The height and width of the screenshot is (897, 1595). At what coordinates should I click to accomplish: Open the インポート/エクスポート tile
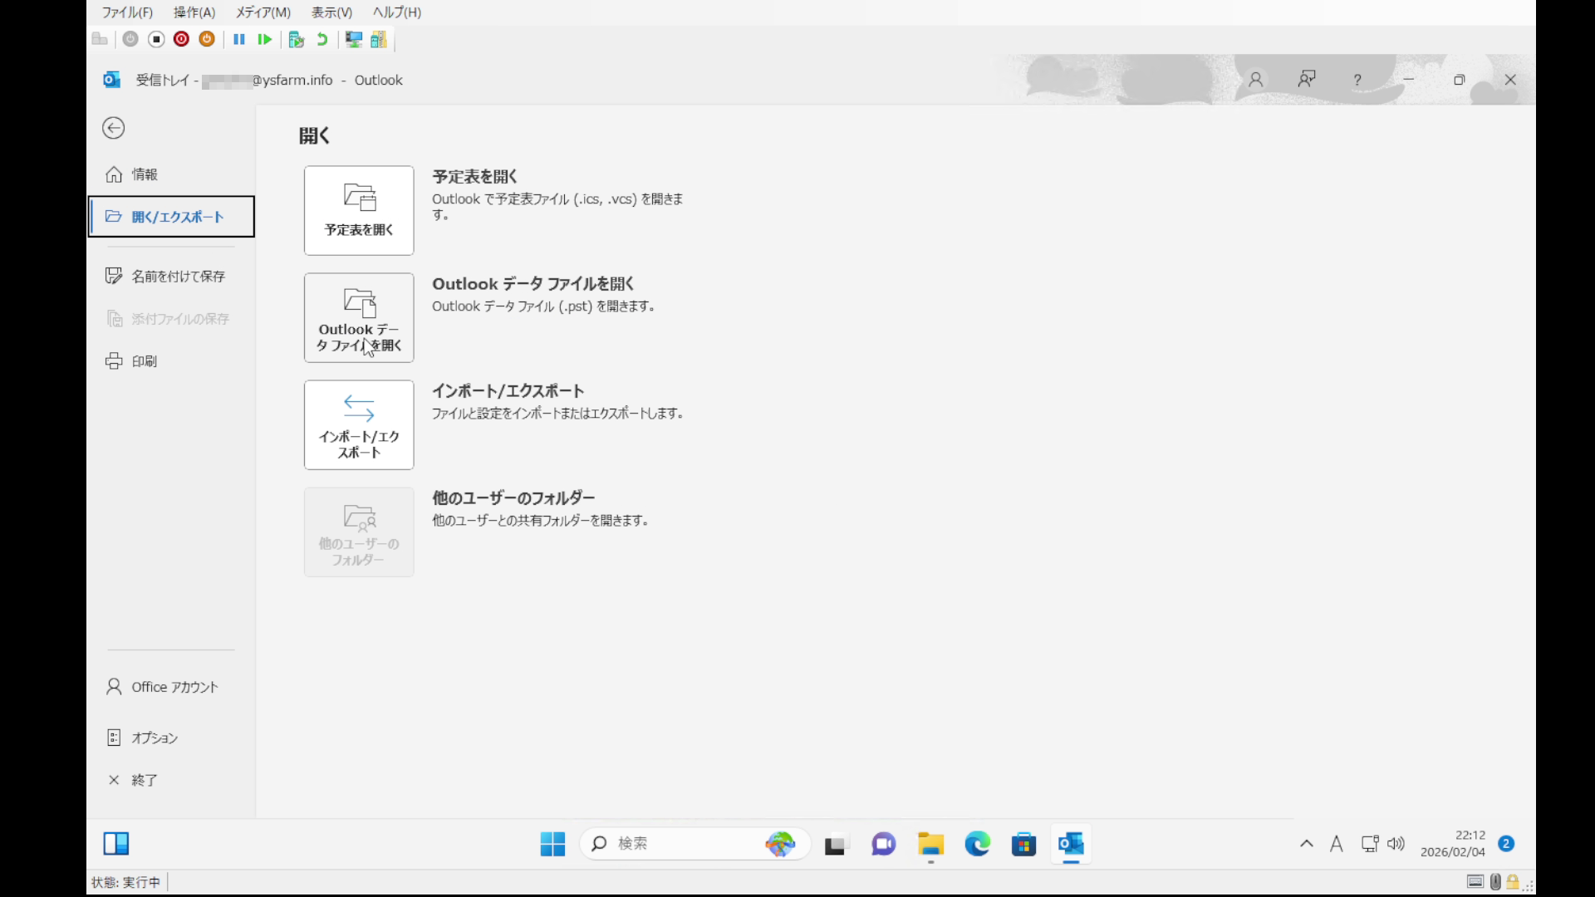(359, 424)
